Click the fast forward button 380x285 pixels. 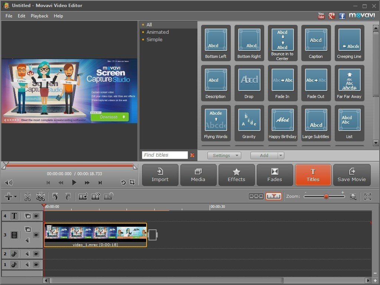pos(87,183)
